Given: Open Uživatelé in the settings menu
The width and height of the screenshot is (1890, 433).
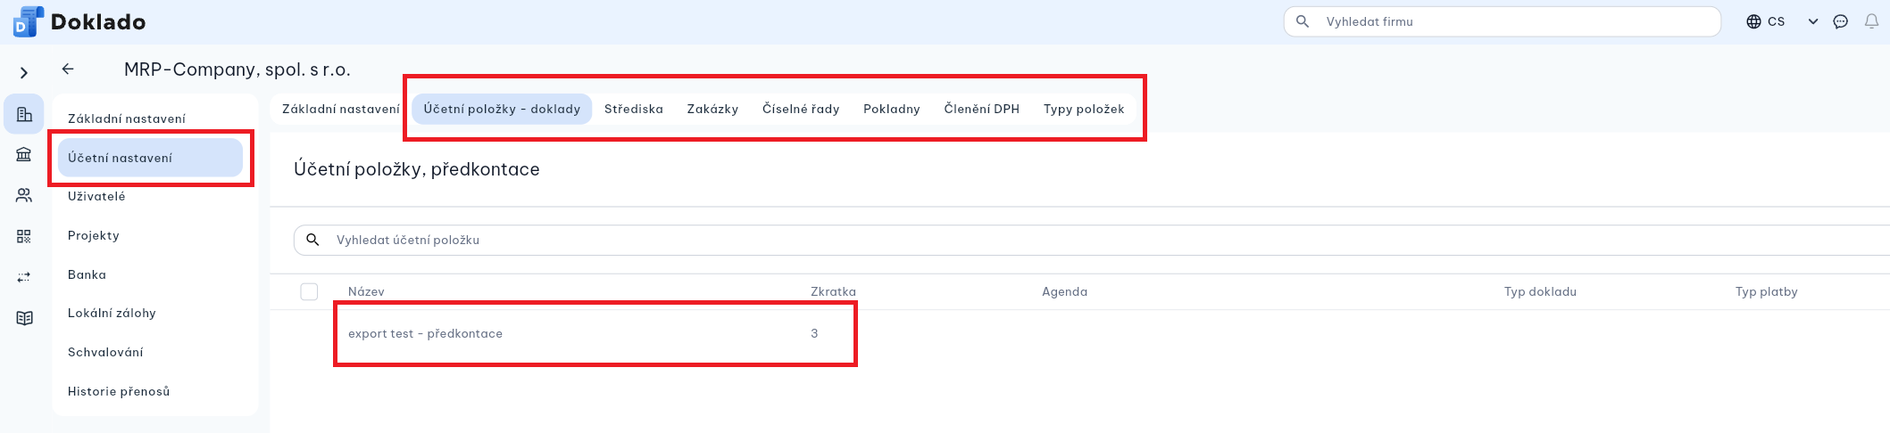Looking at the screenshot, I should 96,196.
